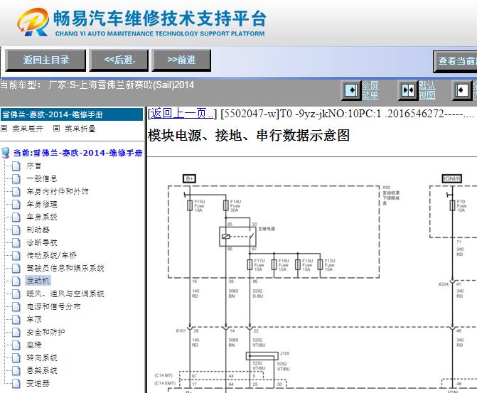Click the page icon beside 车顶
Screen dimensions: 477x393
(x=16, y=319)
